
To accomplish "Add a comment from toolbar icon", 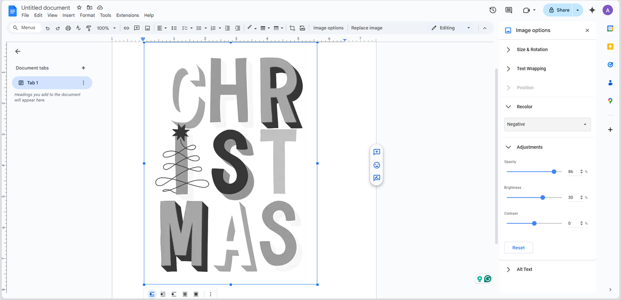I will tap(137, 28).
